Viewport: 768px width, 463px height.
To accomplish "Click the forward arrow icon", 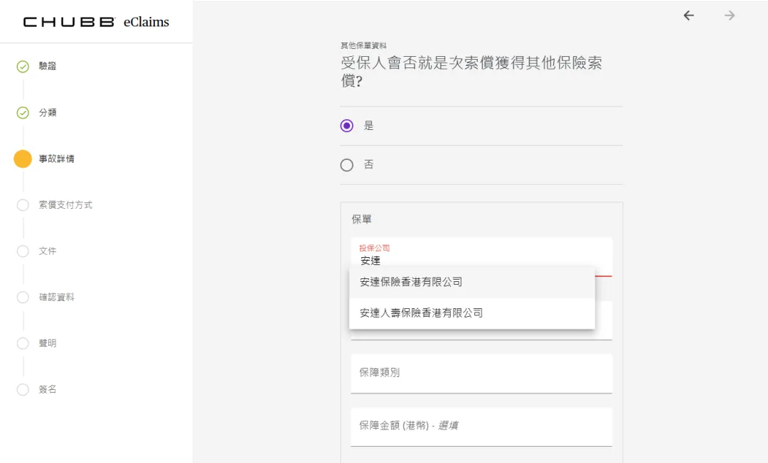I will (x=730, y=16).
